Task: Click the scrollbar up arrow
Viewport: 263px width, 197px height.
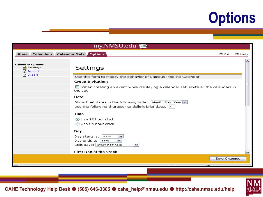Action: 248,61
